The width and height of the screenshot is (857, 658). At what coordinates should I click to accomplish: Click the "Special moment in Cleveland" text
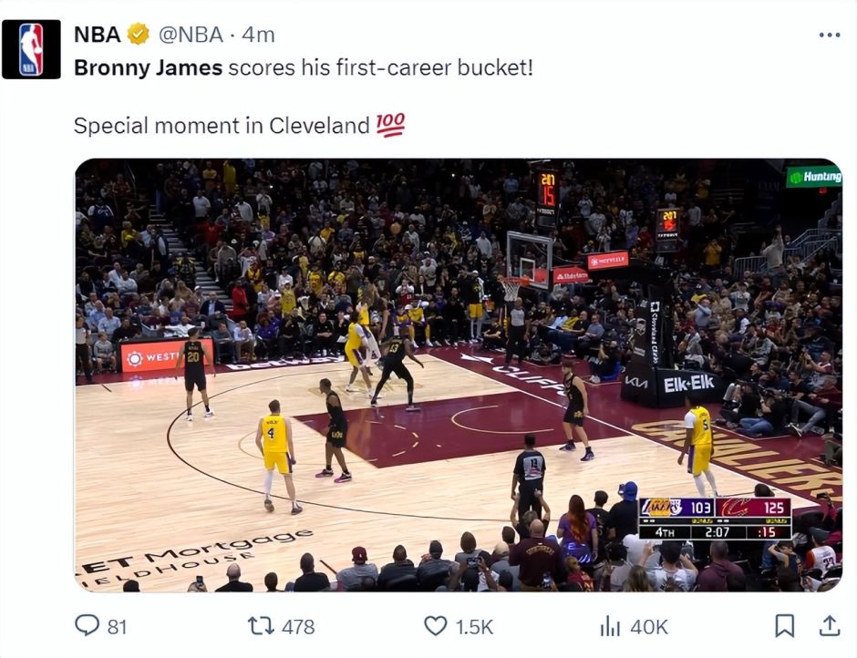(222, 126)
